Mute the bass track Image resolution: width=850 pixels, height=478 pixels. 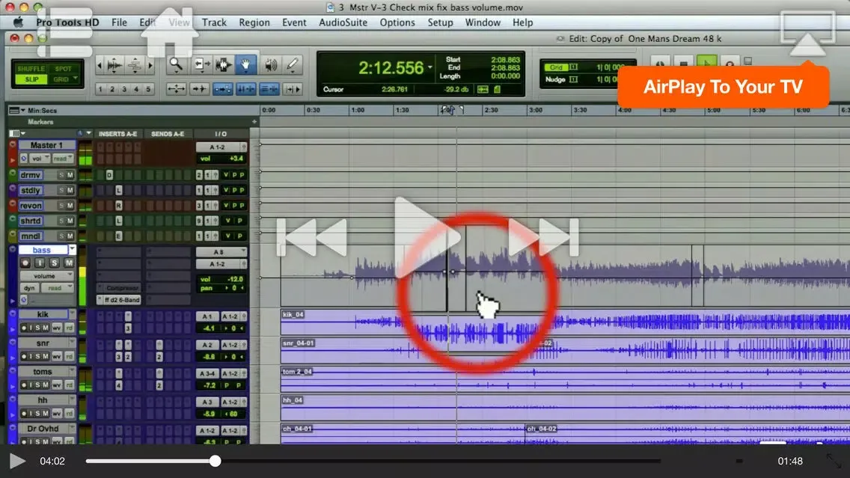69,263
